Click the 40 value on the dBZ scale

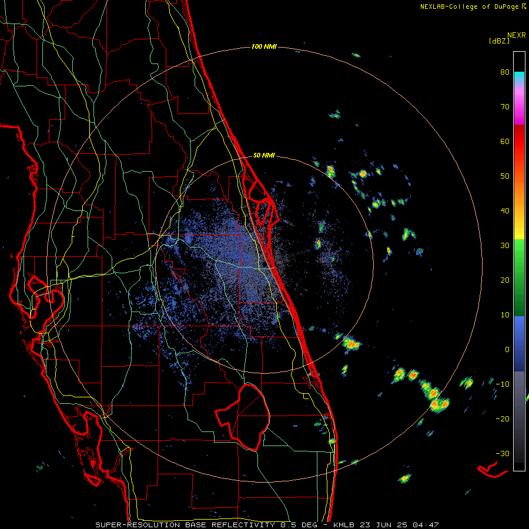point(505,211)
